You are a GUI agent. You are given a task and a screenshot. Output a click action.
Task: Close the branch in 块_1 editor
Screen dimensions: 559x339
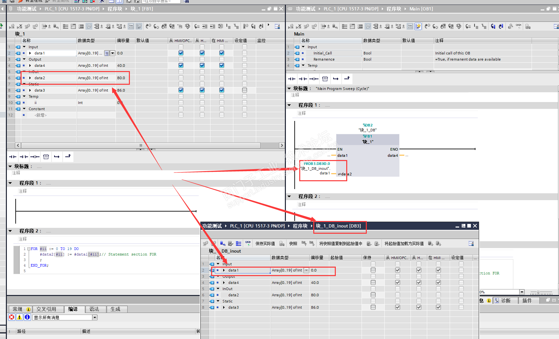coord(68,156)
